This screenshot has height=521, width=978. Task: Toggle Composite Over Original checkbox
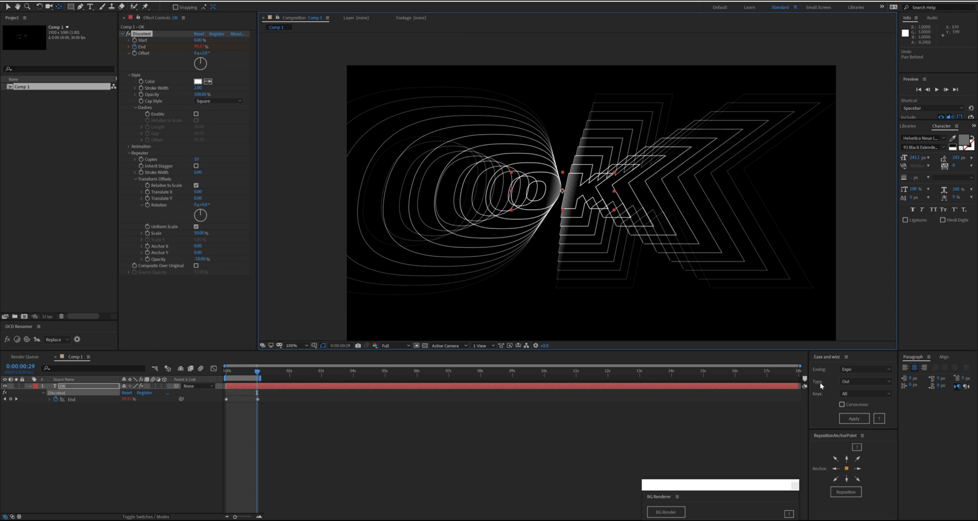pyautogui.click(x=196, y=266)
